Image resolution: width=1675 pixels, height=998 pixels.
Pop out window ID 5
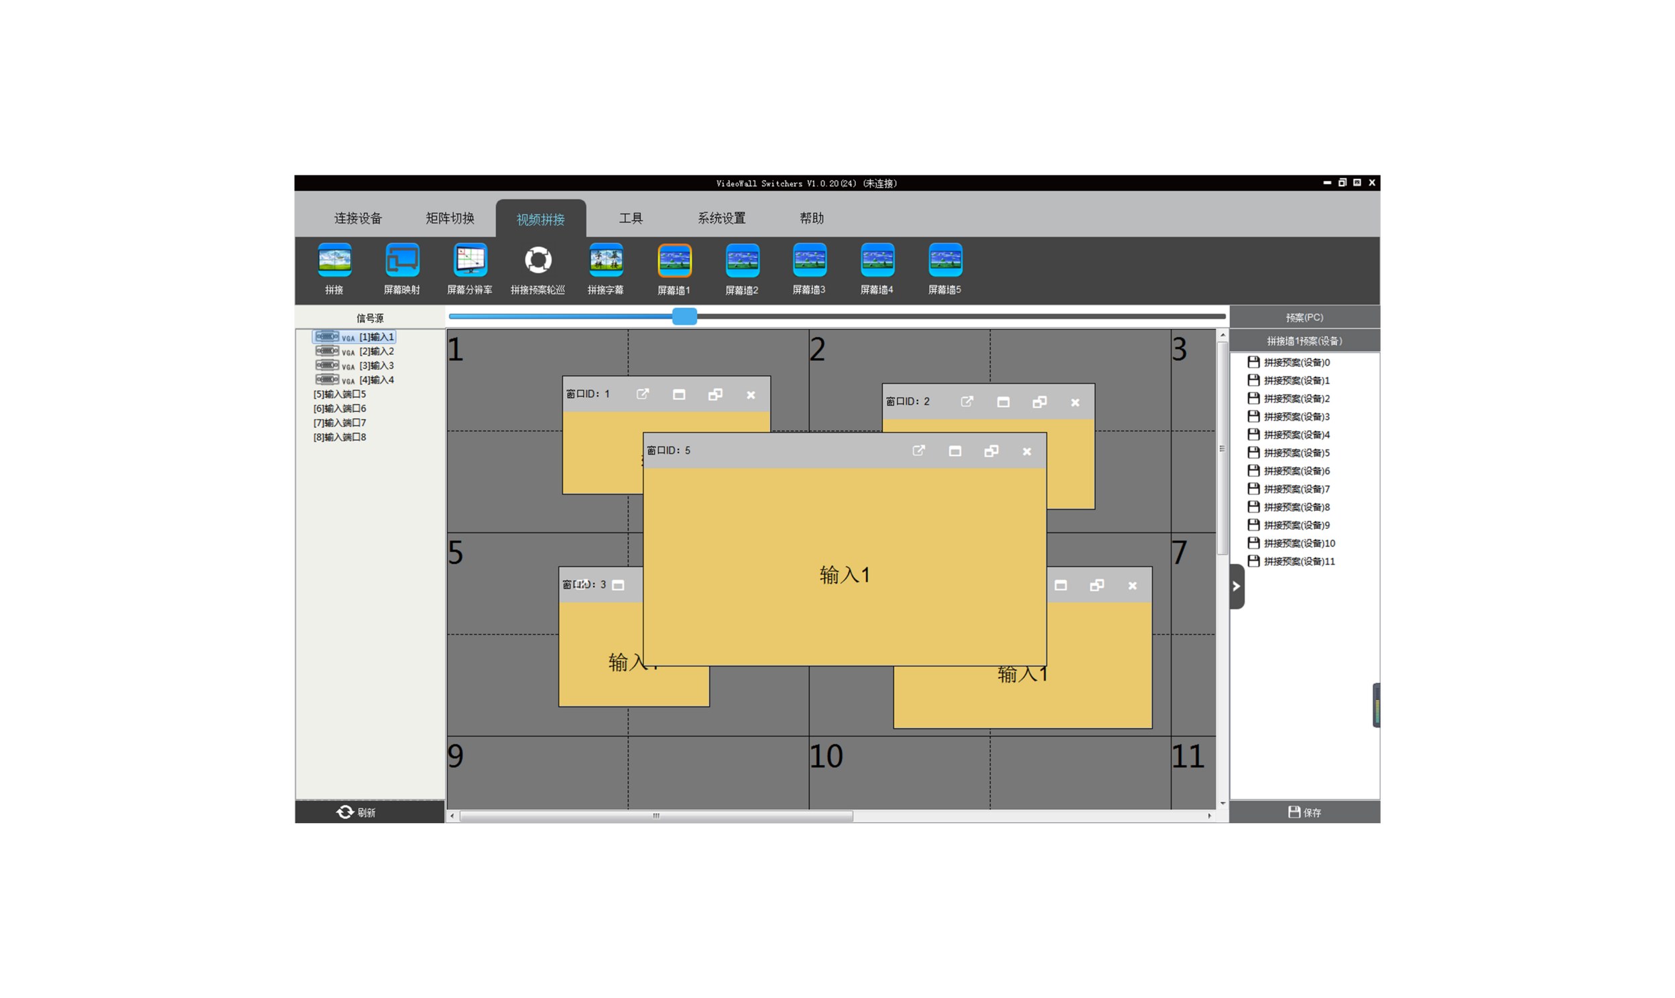tap(918, 451)
